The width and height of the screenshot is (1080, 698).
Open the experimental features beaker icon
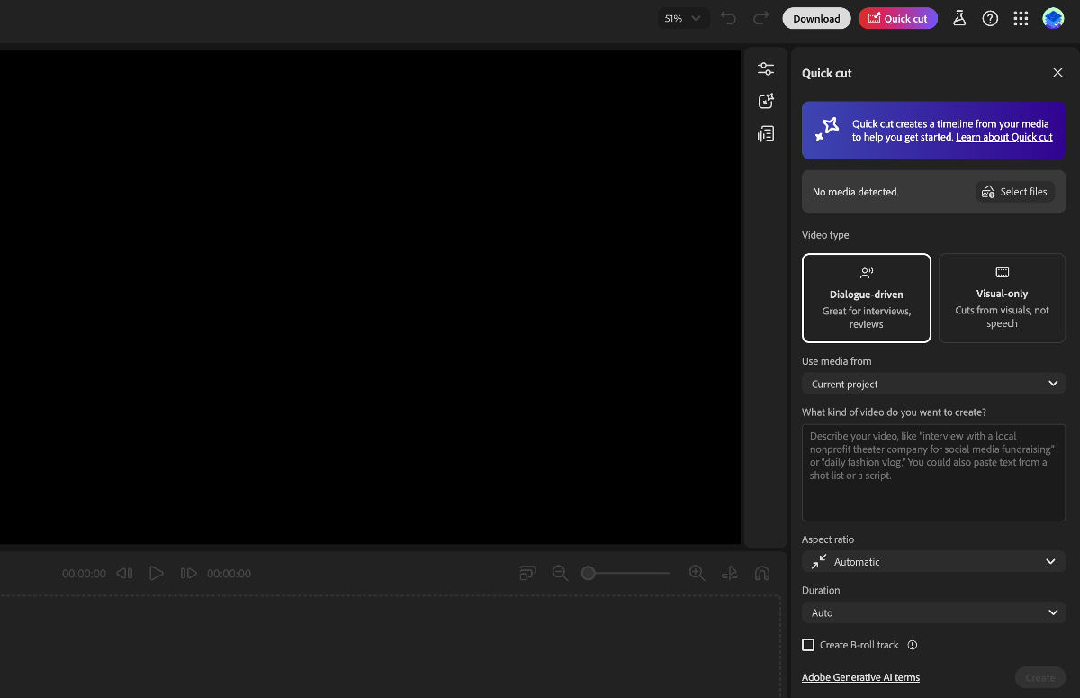point(959,18)
